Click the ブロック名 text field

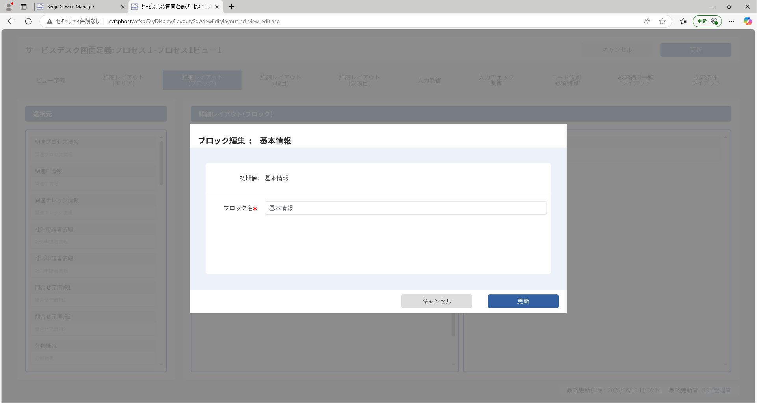pos(405,208)
